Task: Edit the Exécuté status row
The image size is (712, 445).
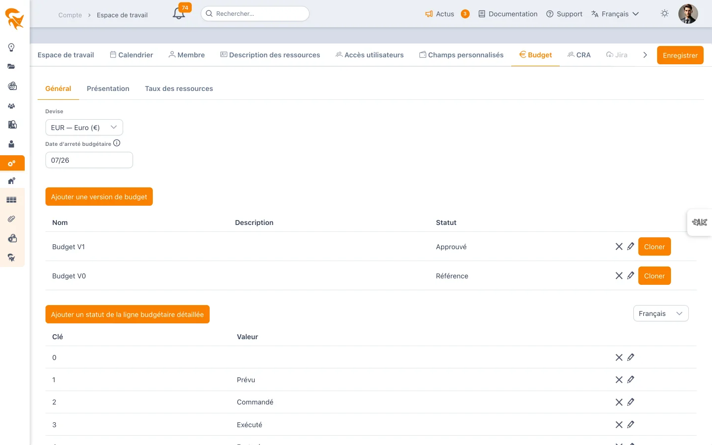Action: (630, 424)
